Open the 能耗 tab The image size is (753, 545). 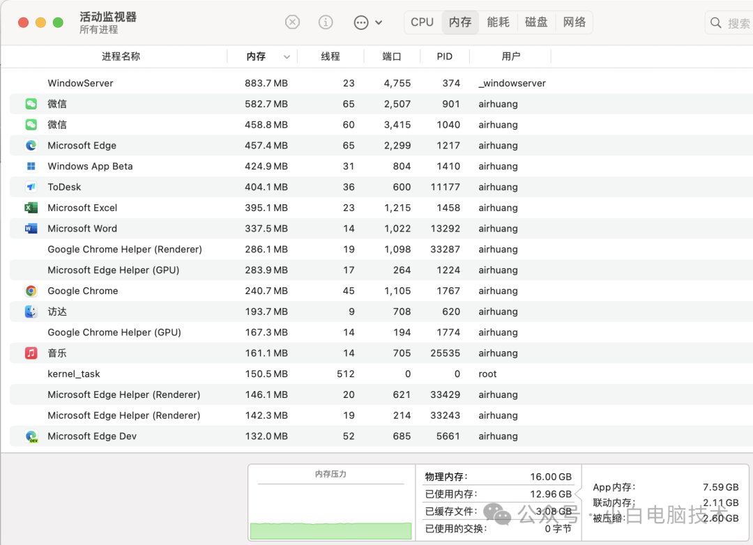click(498, 22)
